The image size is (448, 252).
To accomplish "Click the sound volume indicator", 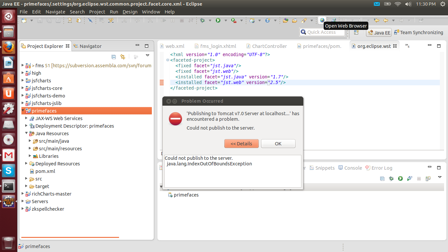I will (x=408, y=4).
